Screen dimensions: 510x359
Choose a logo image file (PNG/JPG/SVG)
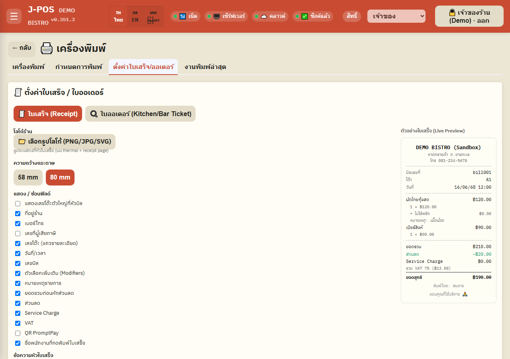[65, 142]
